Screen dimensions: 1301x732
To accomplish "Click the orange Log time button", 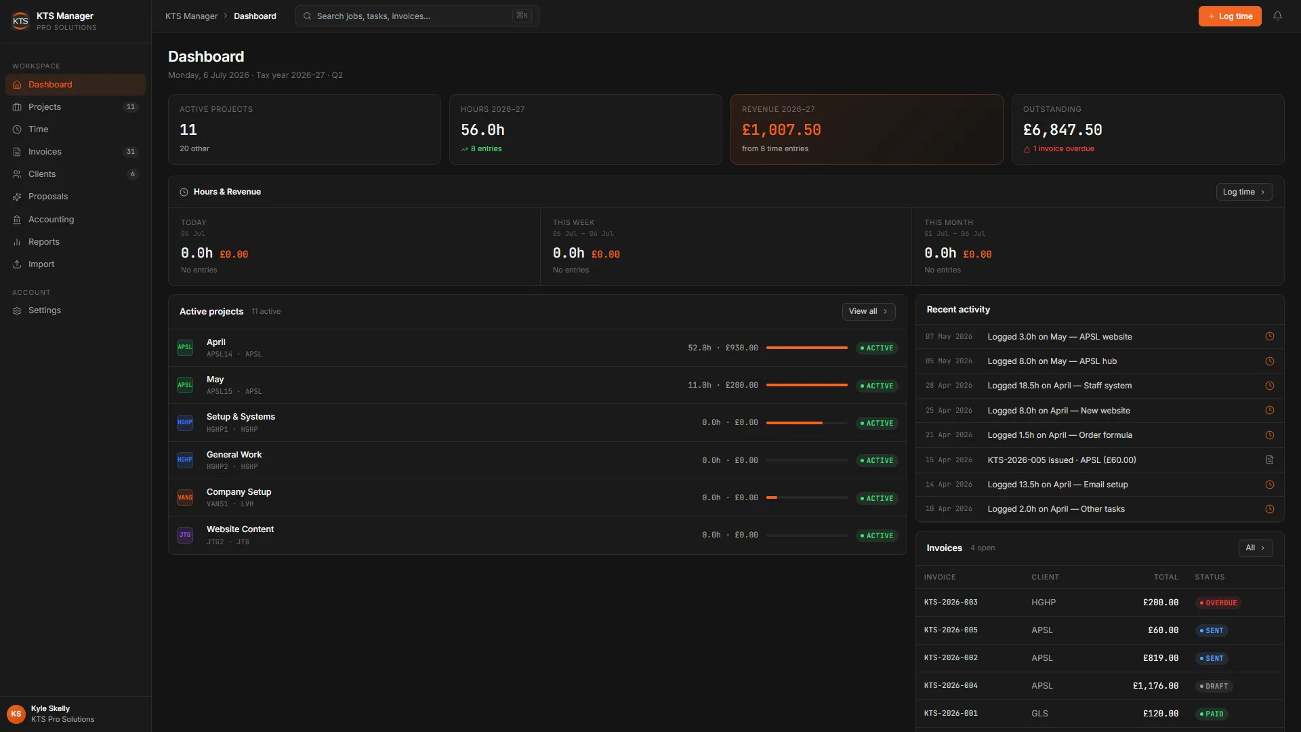I will (1230, 16).
